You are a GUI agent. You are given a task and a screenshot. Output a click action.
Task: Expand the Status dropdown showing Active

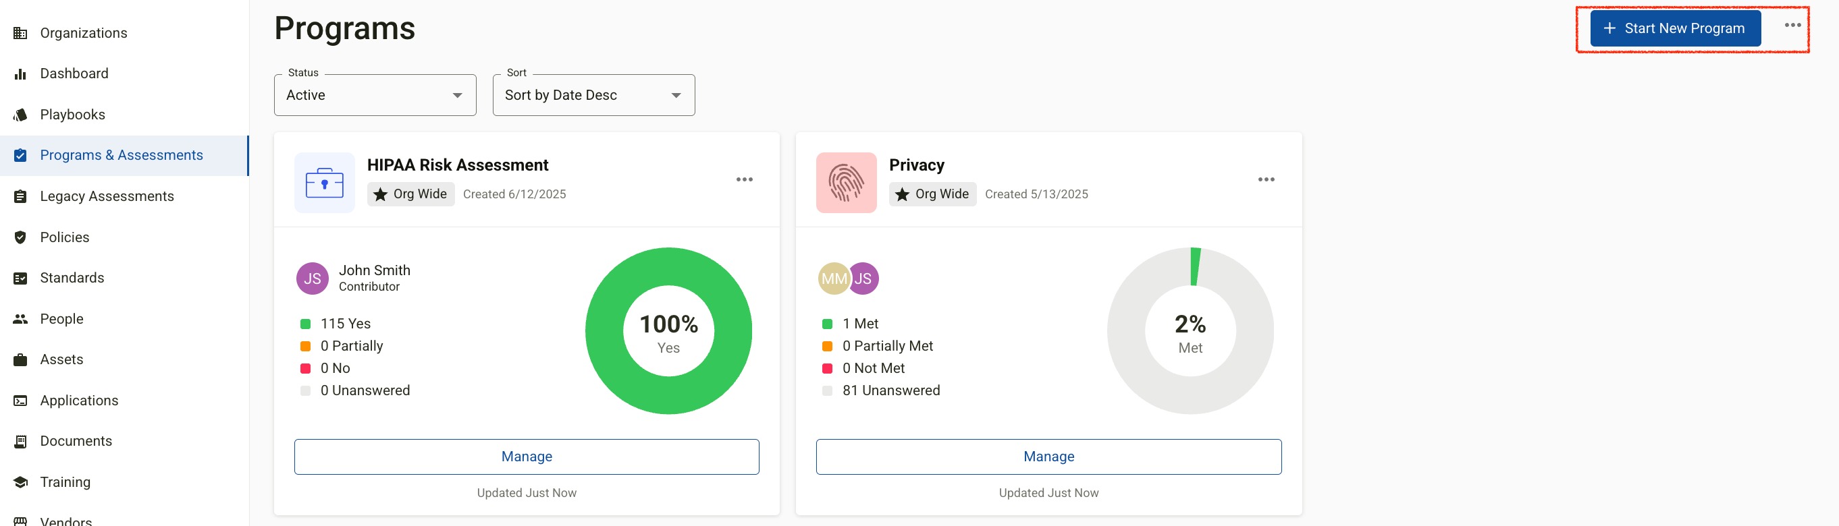pyautogui.click(x=375, y=95)
